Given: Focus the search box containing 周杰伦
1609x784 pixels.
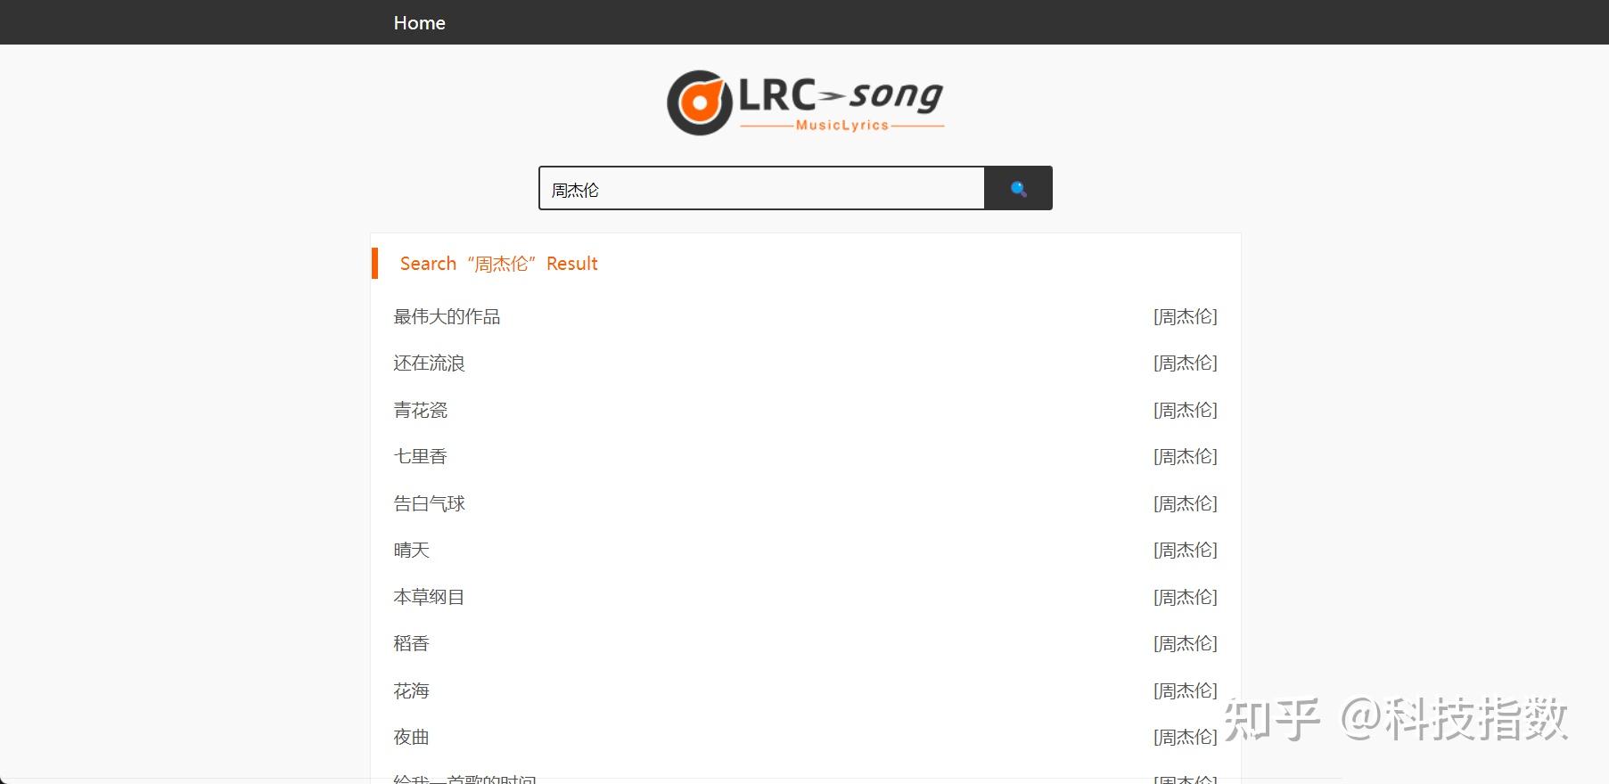Looking at the screenshot, I should click(x=762, y=188).
